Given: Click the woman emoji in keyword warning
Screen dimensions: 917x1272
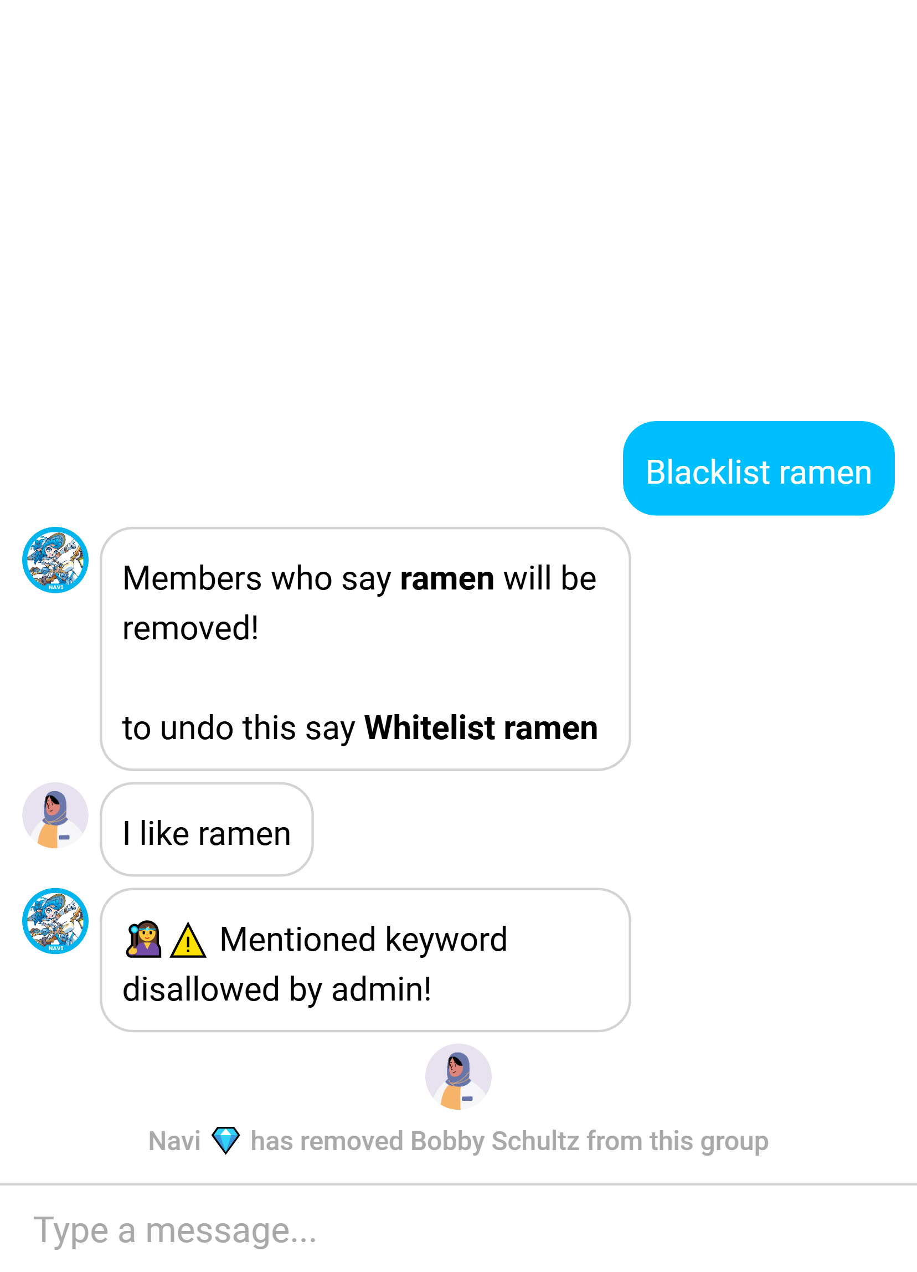Looking at the screenshot, I should (144, 940).
